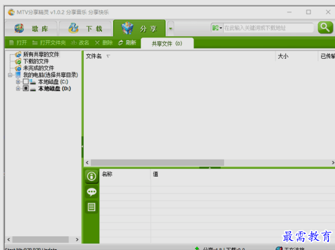335x250 pixels.
Task: Click the MTV分享精灵 title bar app icon
Action: coord(11,12)
